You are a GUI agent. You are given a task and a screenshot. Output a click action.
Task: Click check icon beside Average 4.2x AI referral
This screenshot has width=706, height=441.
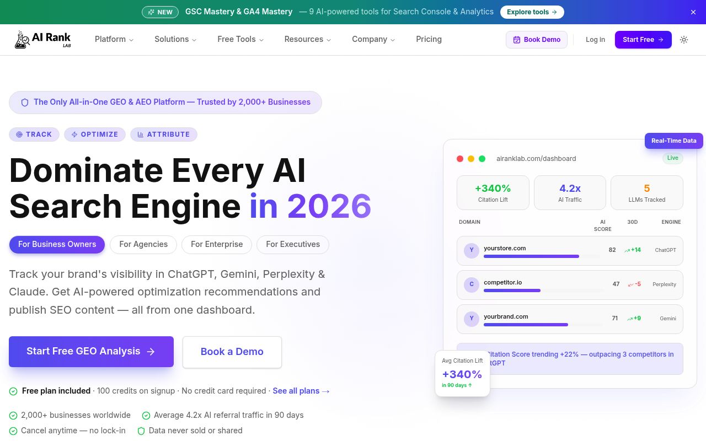coord(146,416)
